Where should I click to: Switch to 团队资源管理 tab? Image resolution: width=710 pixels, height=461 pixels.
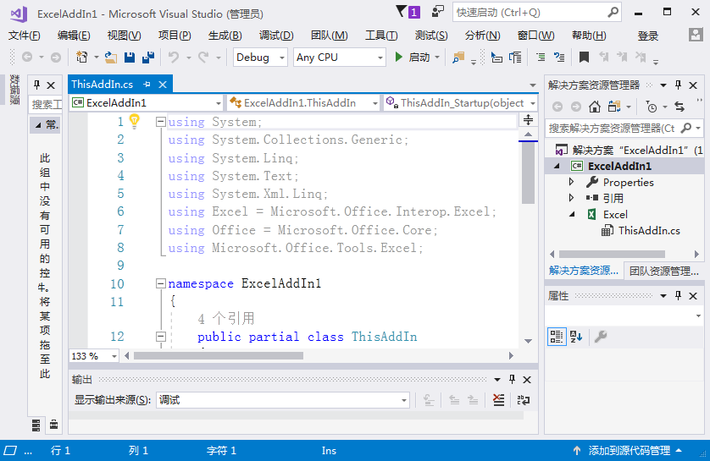(x=663, y=271)
